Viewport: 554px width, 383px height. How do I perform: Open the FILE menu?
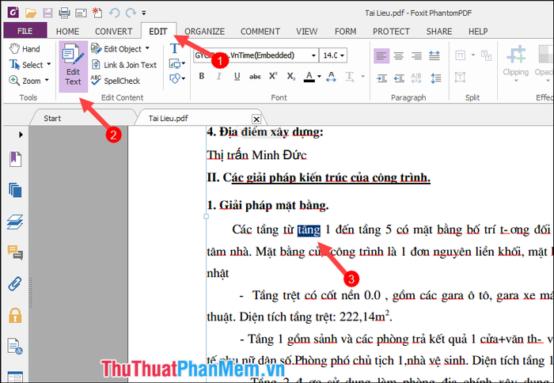(x=25, y=31)
